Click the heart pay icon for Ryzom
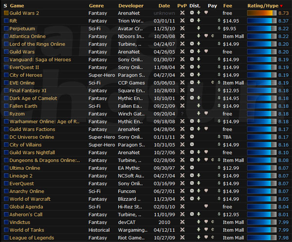The width and height of the screenshot is (292, 242). tap(206, 114)
